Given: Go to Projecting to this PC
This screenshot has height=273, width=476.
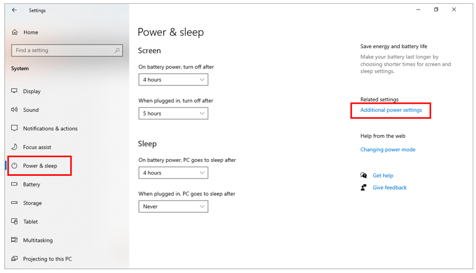Looking at the screenshot, I should pyautogui.click(x=47, y=258).
